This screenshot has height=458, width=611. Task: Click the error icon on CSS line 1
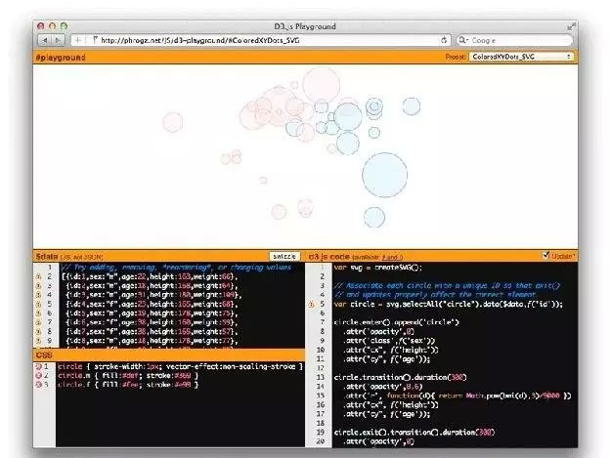[x=38, y=365]
